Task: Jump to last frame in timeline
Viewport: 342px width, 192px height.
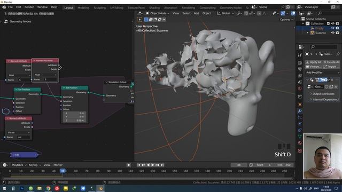Action: coord(162,165)
